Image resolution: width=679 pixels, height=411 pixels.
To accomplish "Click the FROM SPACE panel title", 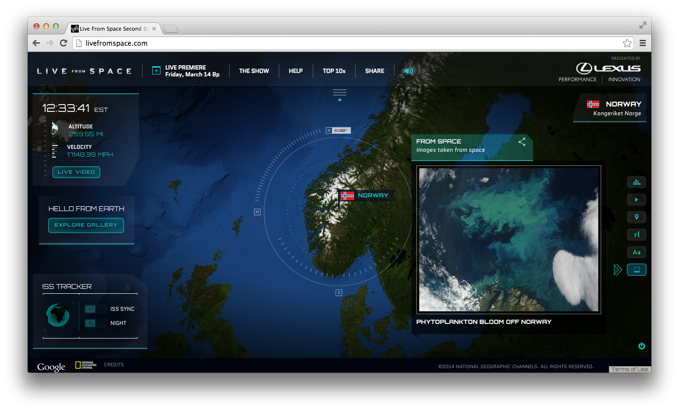I will click(439, 142).
